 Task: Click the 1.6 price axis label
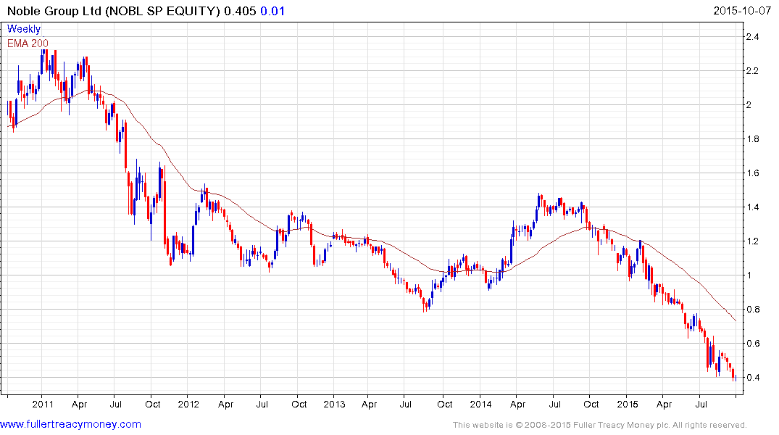click(x=752, y=173)
